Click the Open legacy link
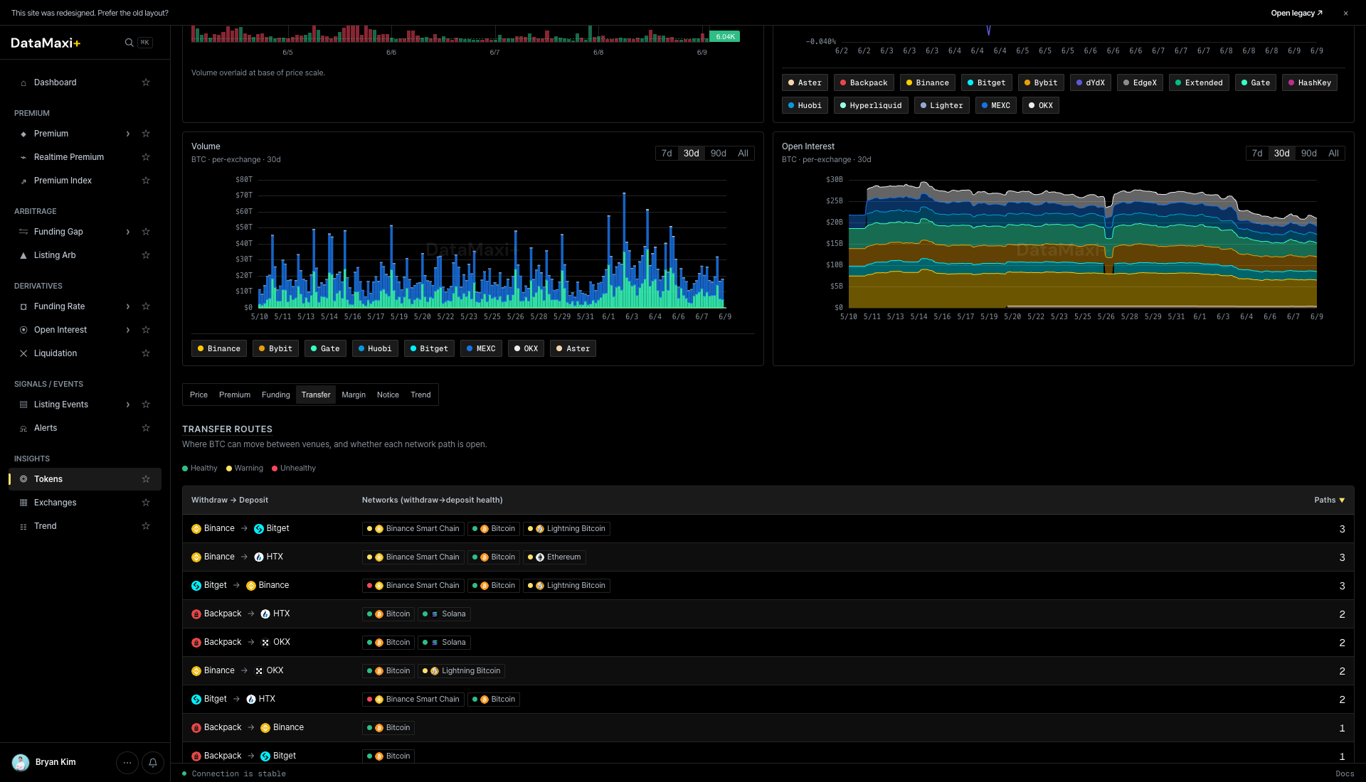The image size is (1366, 782). click(x=1296, y=13)
